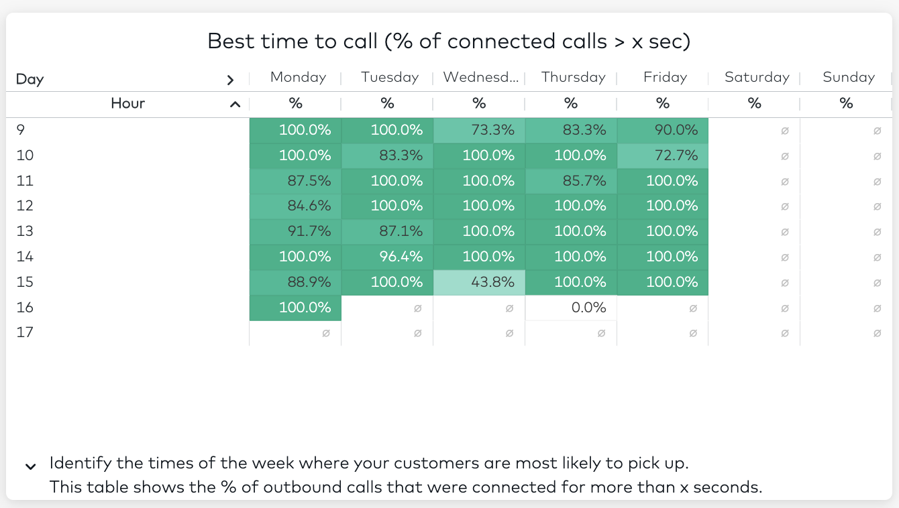899x508 pixels.
Task: Click the Hour header label
Action: pyautogui.click(x=128, y=103)
